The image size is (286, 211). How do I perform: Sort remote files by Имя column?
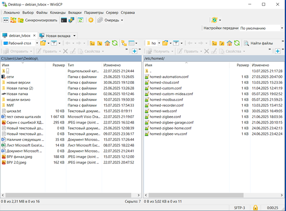[x=186, y=65]
